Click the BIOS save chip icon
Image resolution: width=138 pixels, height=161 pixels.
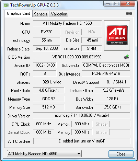coord(126,57)
